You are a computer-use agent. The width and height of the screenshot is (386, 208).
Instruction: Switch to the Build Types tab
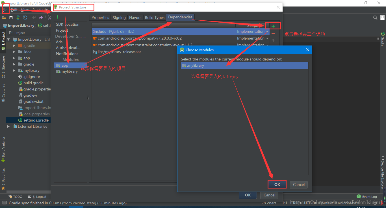pos(155,18)
